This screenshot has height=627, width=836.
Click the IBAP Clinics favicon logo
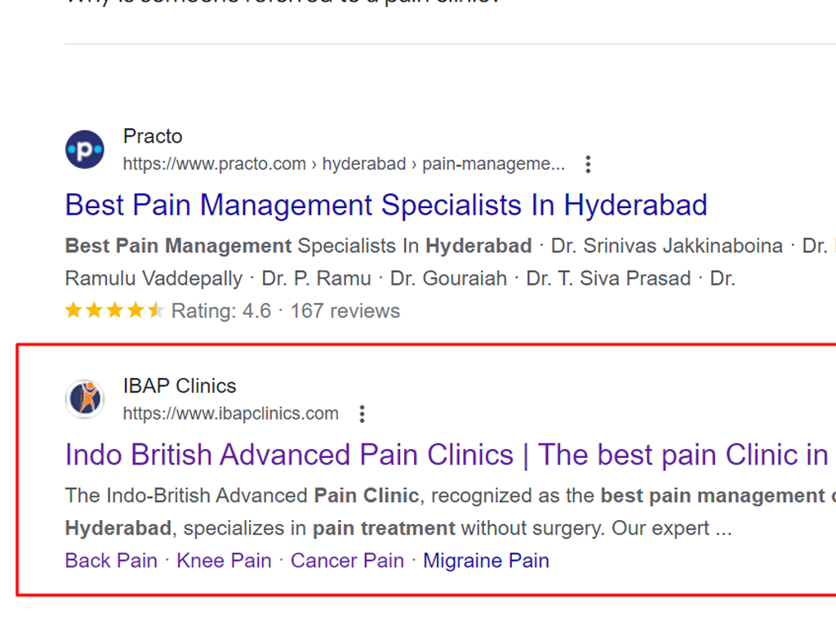point(85,399)
